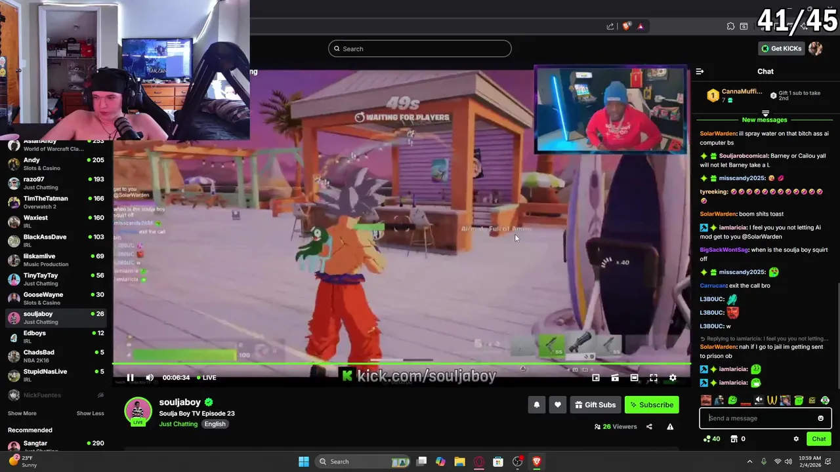Switch the player to theater mode
The height and width of the screenshot is (472, 840).
pos(634,378)
